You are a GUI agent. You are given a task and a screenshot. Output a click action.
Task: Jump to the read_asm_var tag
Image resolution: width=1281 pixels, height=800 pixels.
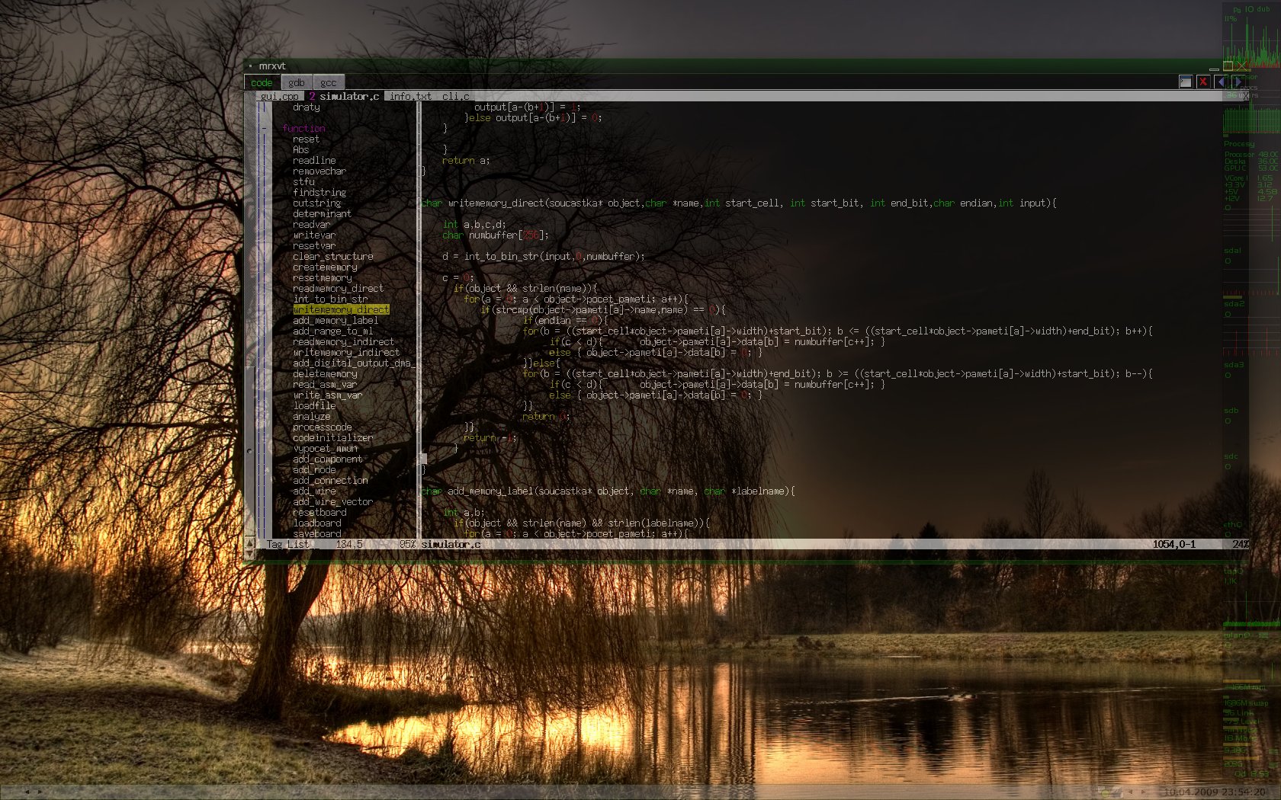325,384
